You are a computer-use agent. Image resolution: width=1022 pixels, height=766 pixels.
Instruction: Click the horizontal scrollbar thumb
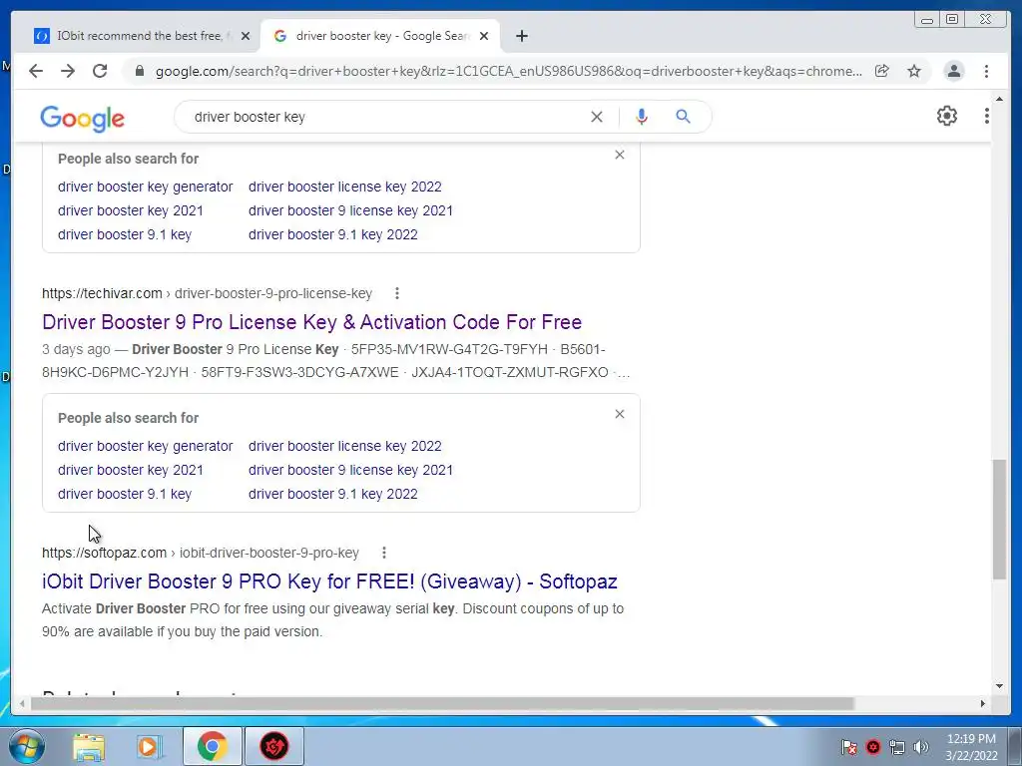pos(442,703)
